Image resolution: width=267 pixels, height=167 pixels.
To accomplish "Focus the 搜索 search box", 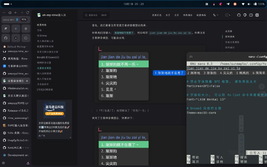I will pyautogui.click(x=97, y=15).
